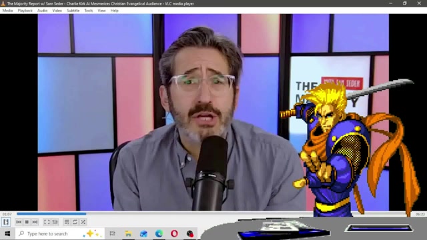Toggle the loop repeat mode

(x=75, y=222)
